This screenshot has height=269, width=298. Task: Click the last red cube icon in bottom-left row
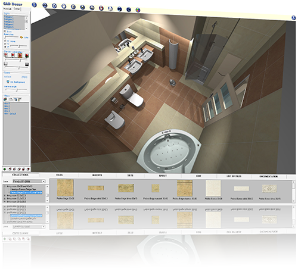(28, 169)
